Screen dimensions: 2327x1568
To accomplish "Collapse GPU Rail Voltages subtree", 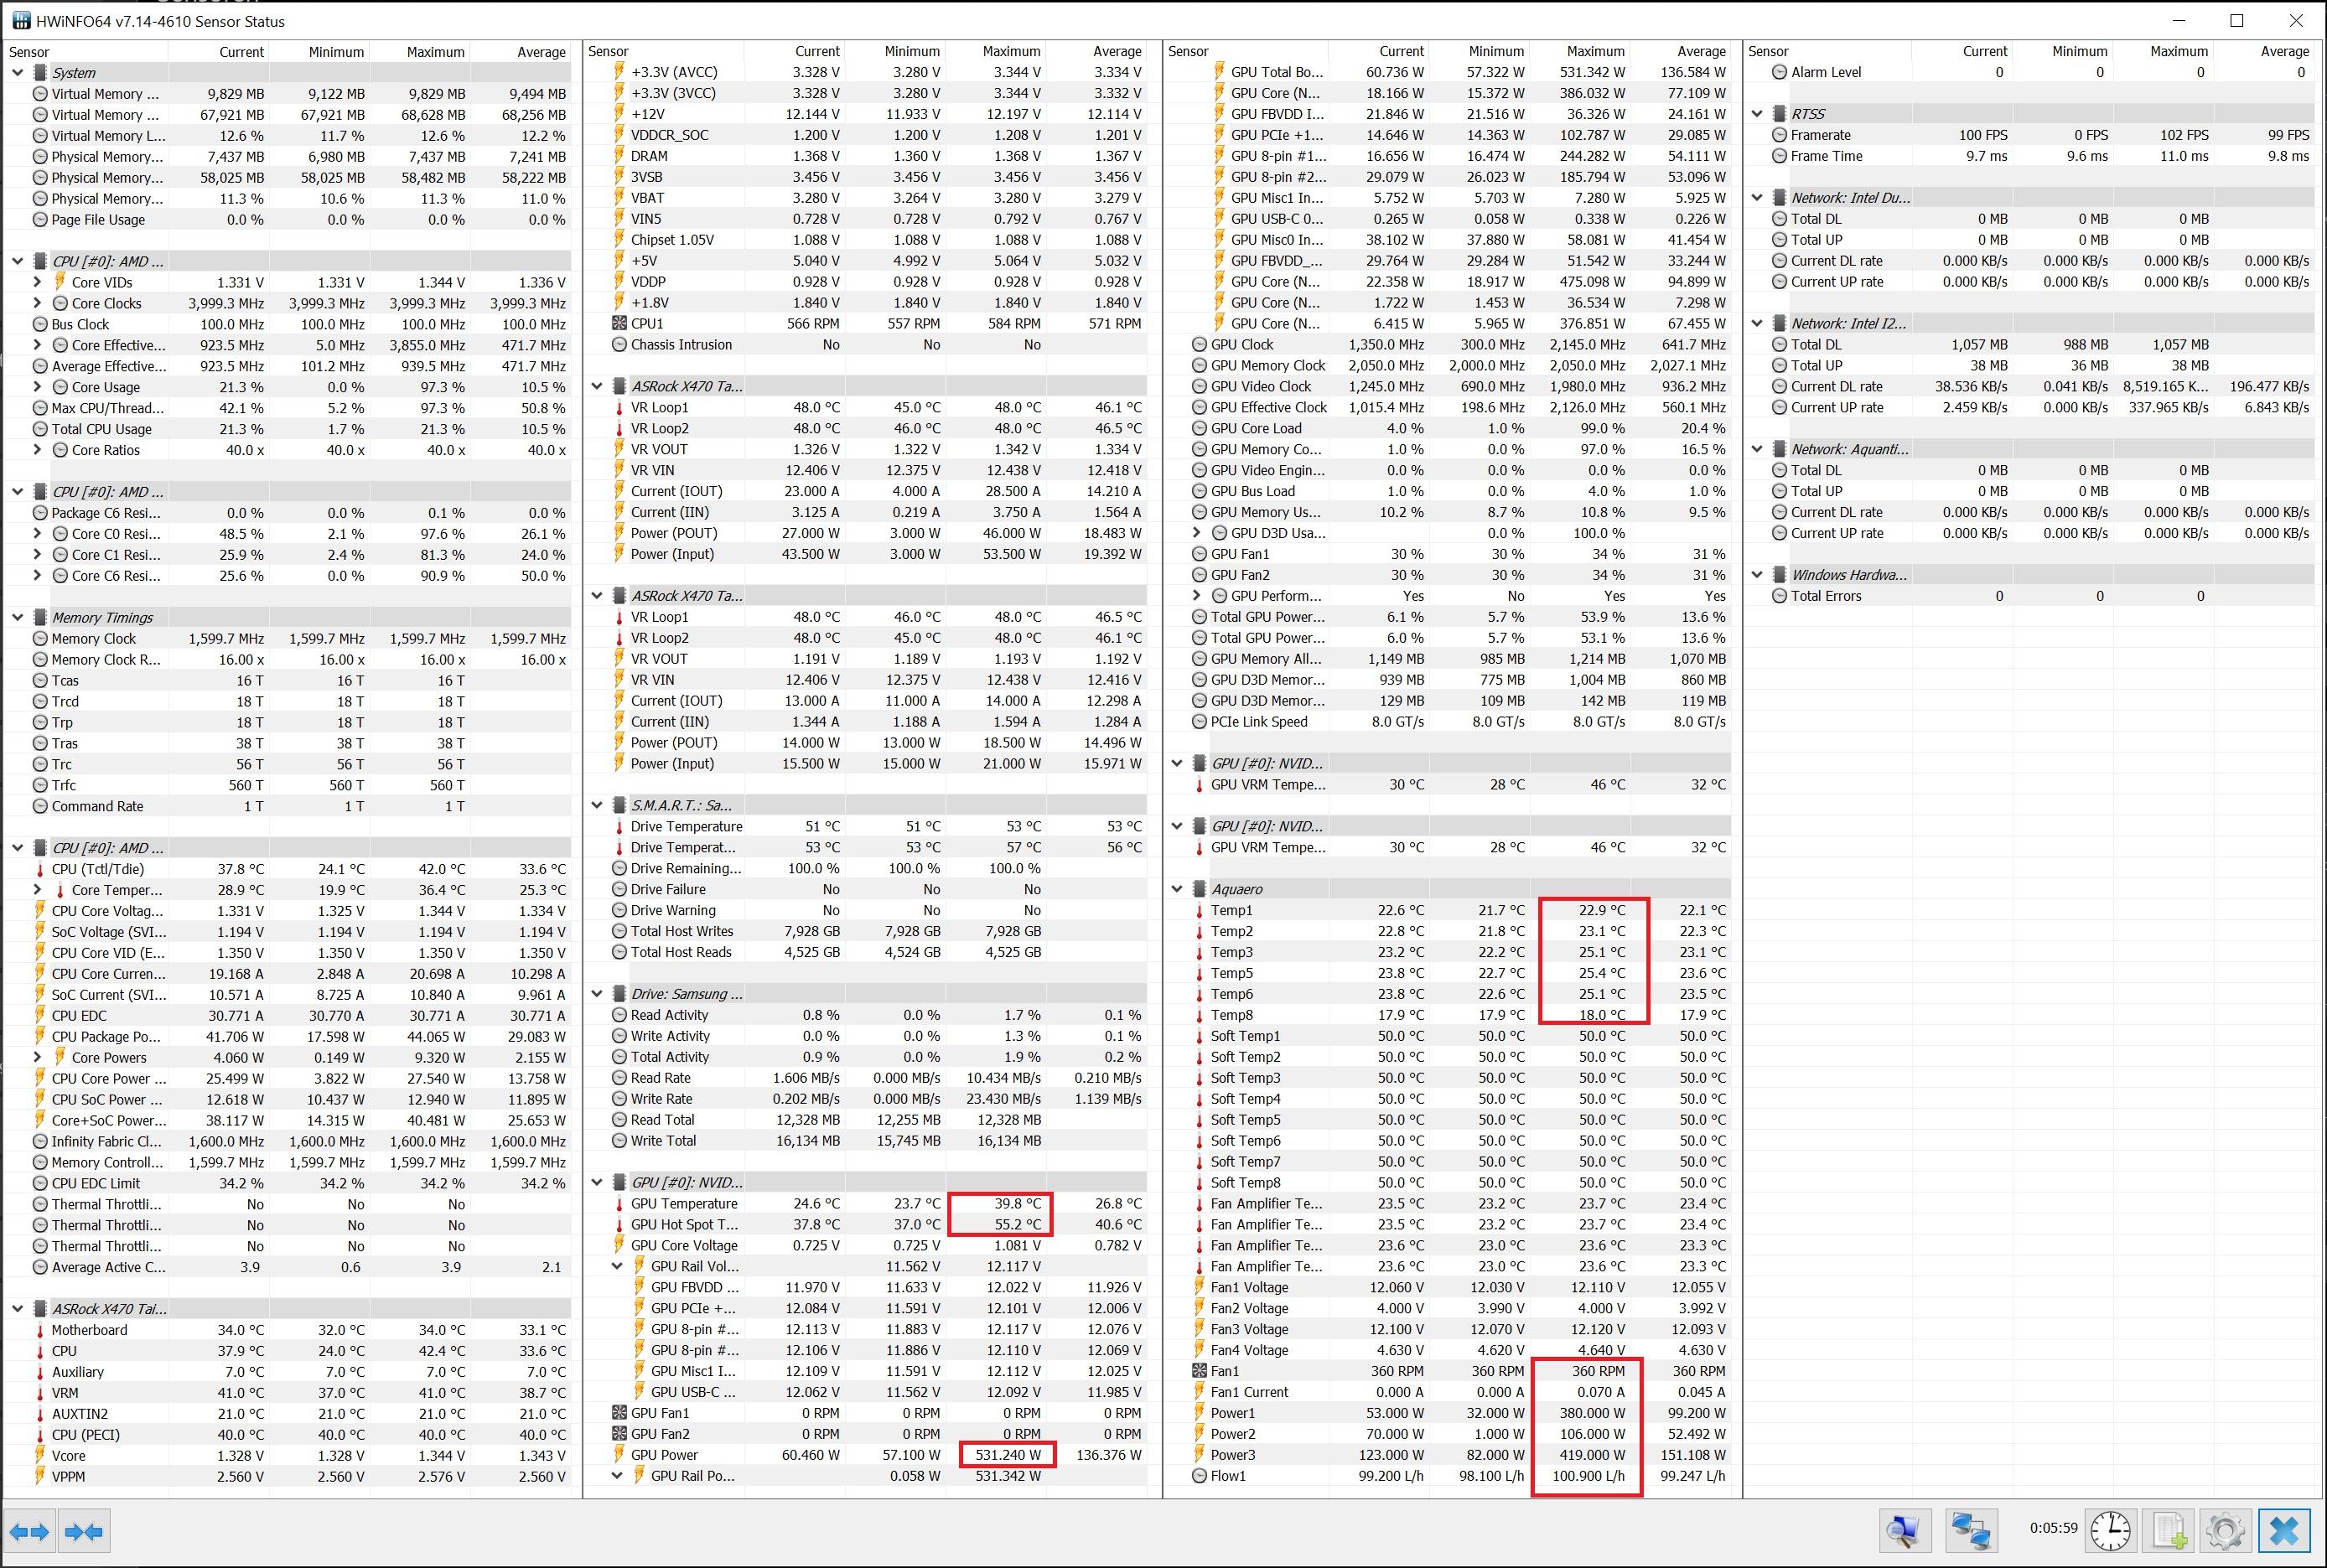I will point(617,1267).
